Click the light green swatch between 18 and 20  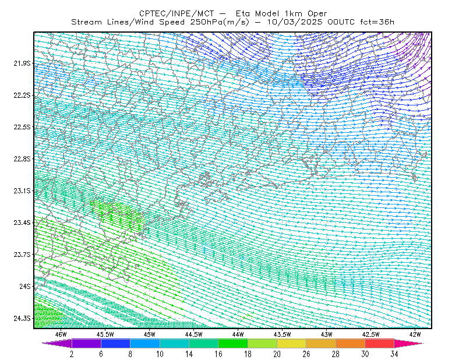pyautogui.click(x=262, y=343)
